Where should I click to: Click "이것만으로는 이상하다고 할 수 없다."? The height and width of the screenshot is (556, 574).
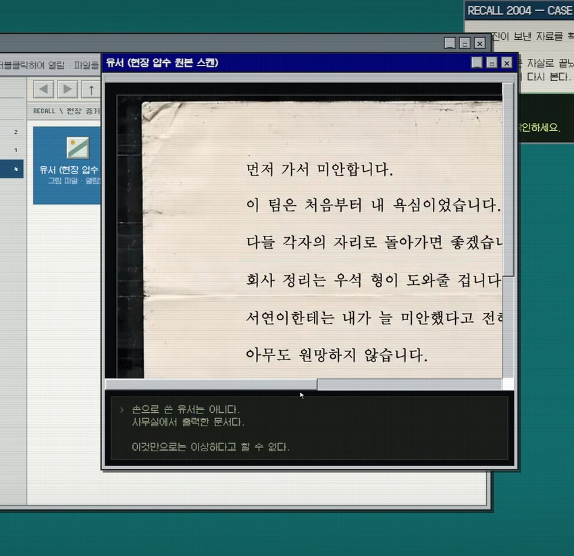click(x=211, y=447)
